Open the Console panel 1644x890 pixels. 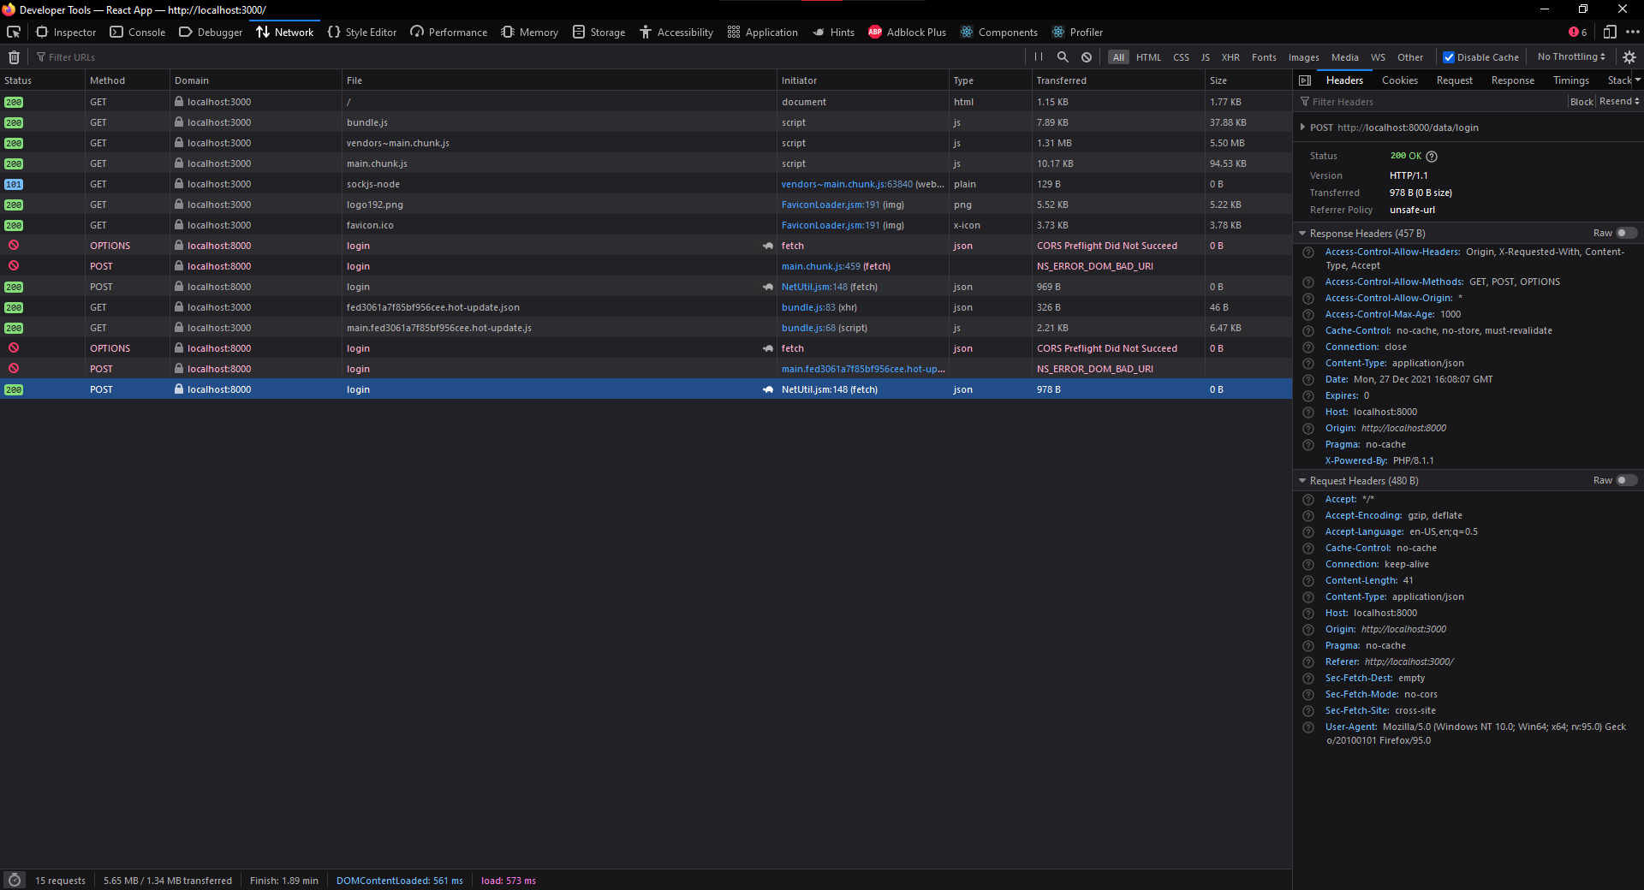[x=138, y=33]
